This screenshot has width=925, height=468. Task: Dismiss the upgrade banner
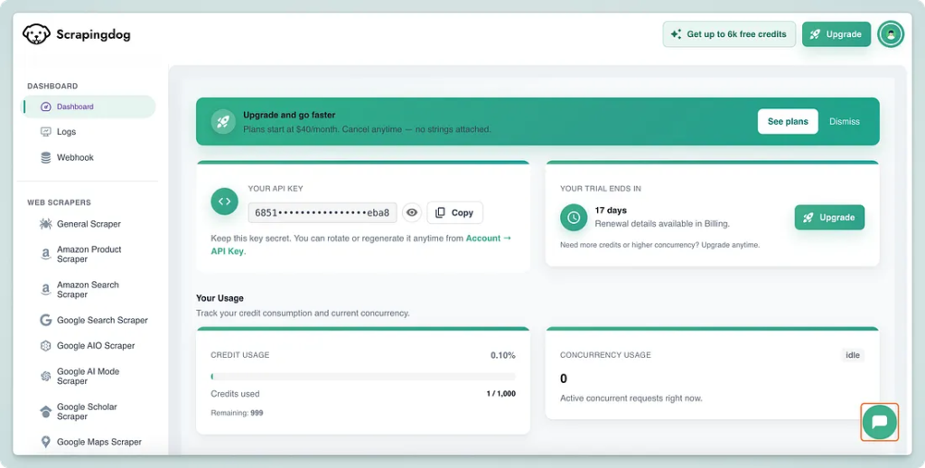[845, 121]
